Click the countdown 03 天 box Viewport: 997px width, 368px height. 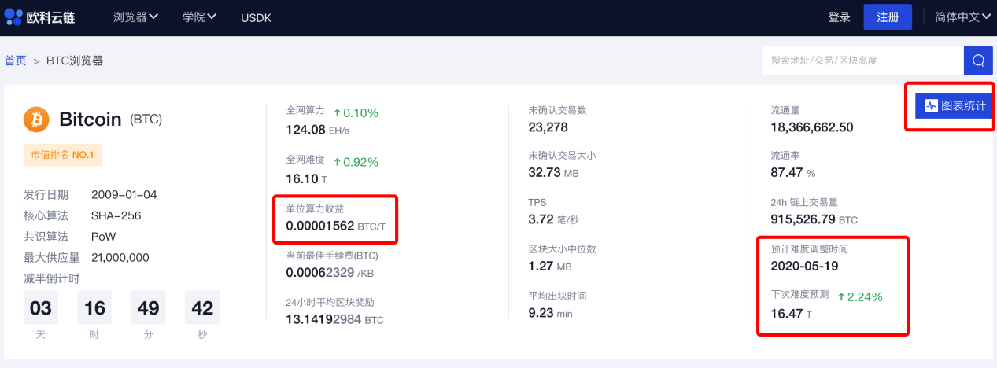pos(41,307)
